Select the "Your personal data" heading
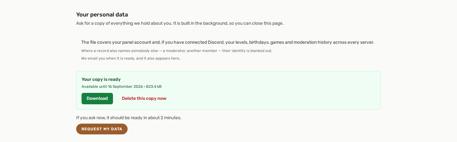The image size is (457, 142). [x=102, y=15]
